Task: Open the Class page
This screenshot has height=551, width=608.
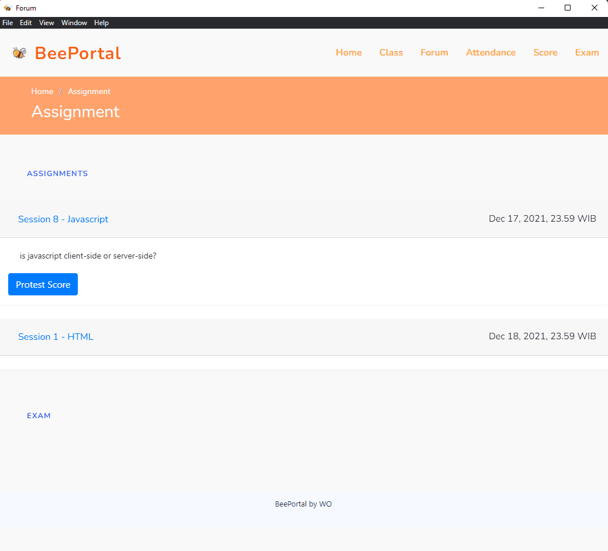Action: coord(391,52)
